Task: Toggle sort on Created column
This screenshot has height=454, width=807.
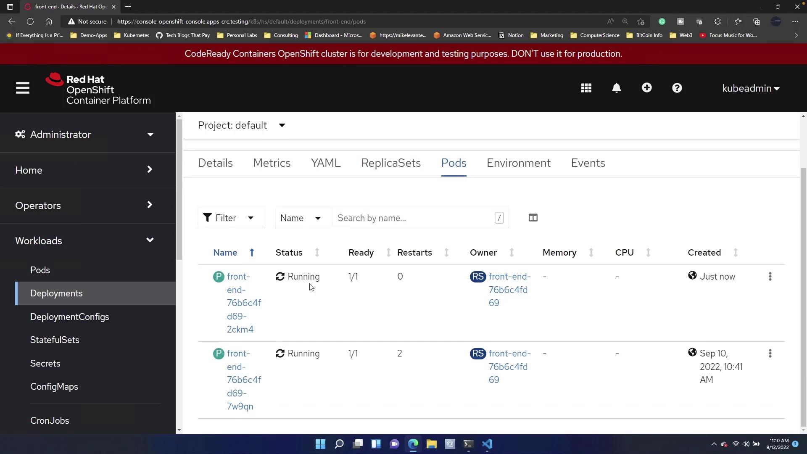Action: [704, 253]
